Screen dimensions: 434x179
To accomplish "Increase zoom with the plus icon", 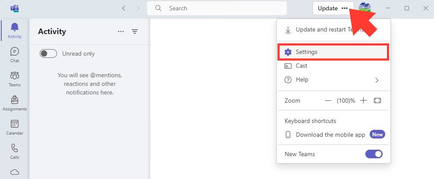I will coord(363,100).
